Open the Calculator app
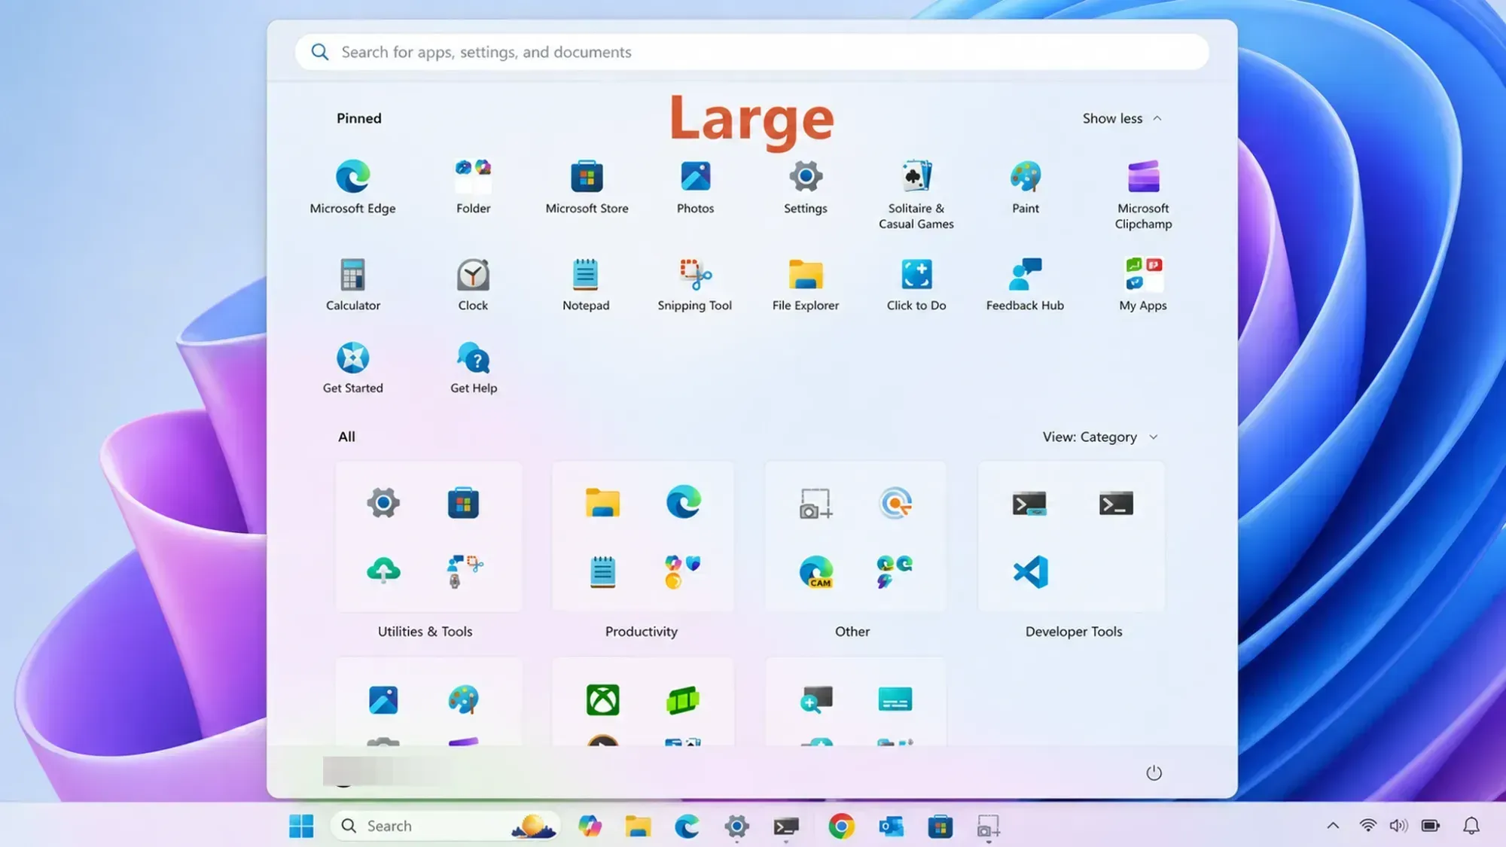This screenshot has width=1506, height=847. click(x=352, y=285)
